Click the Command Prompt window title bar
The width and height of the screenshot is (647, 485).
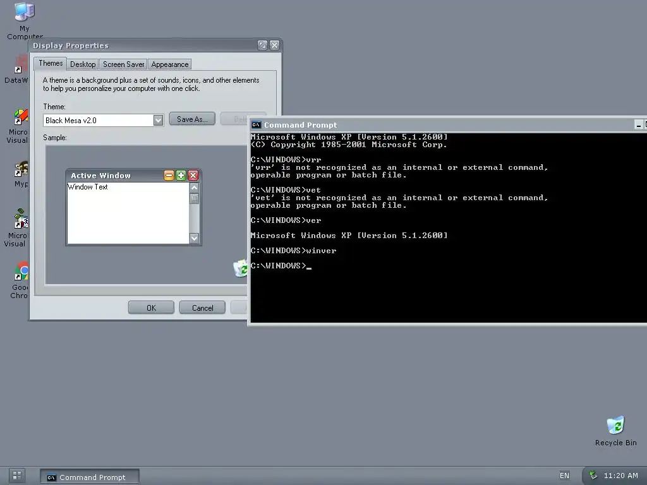[448, 124]
